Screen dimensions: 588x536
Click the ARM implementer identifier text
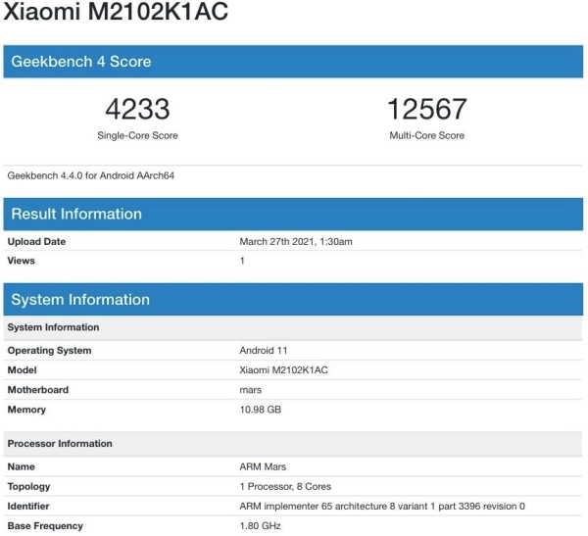[382, 507]
